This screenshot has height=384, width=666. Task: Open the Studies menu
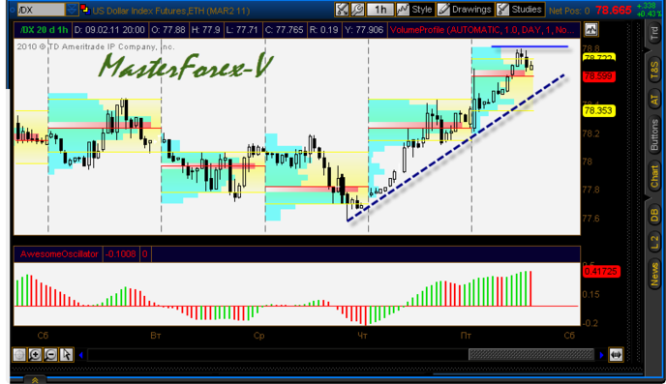pos(520,10)
